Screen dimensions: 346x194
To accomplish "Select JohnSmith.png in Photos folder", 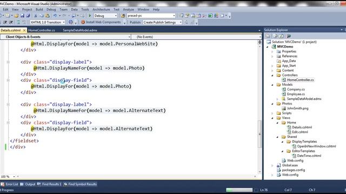I will tap(298, 108).
